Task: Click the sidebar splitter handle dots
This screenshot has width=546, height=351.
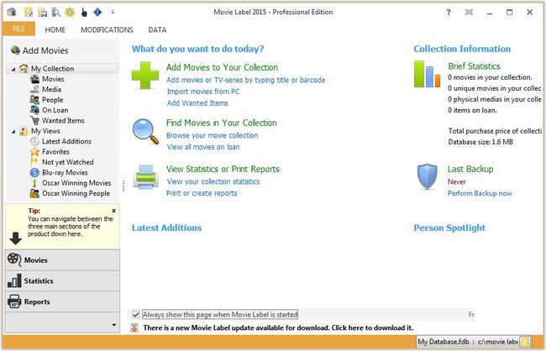Action: 123,186
